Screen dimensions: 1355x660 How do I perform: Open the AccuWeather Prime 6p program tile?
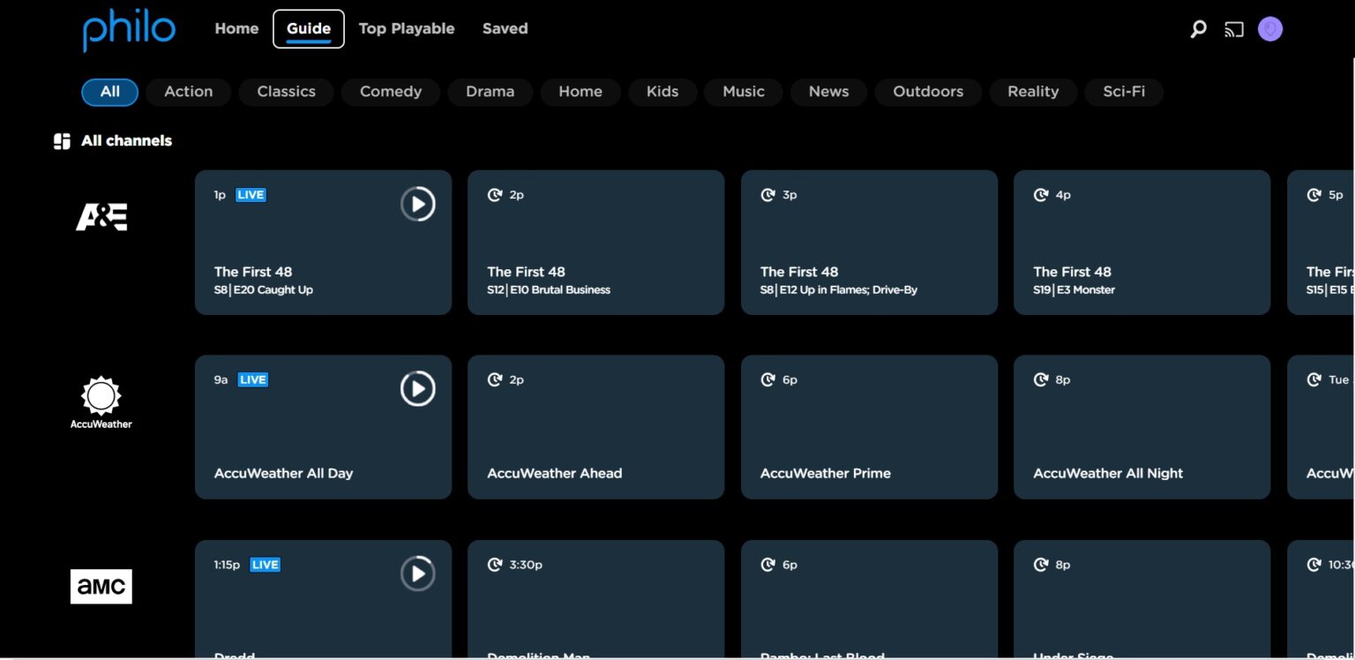tap(869, 427)
